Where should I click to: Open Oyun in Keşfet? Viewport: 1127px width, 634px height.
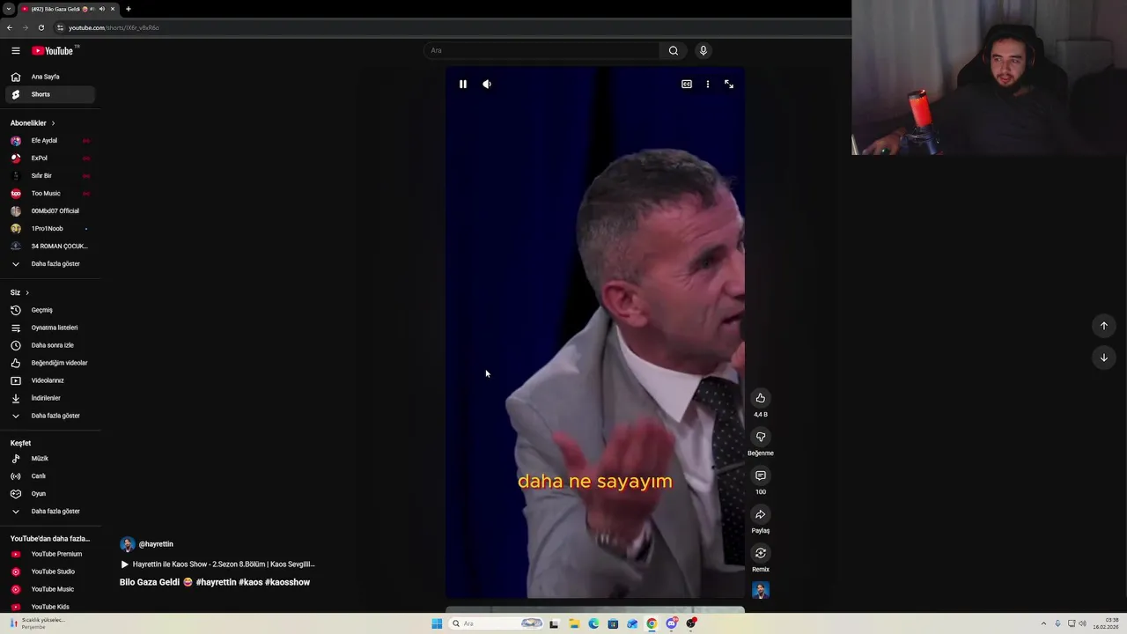[x=49, y=494]
